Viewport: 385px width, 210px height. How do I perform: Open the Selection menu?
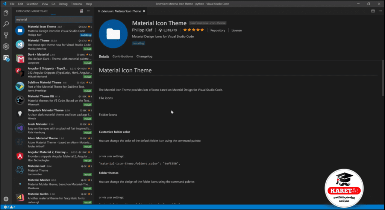[x=32, y=4]
